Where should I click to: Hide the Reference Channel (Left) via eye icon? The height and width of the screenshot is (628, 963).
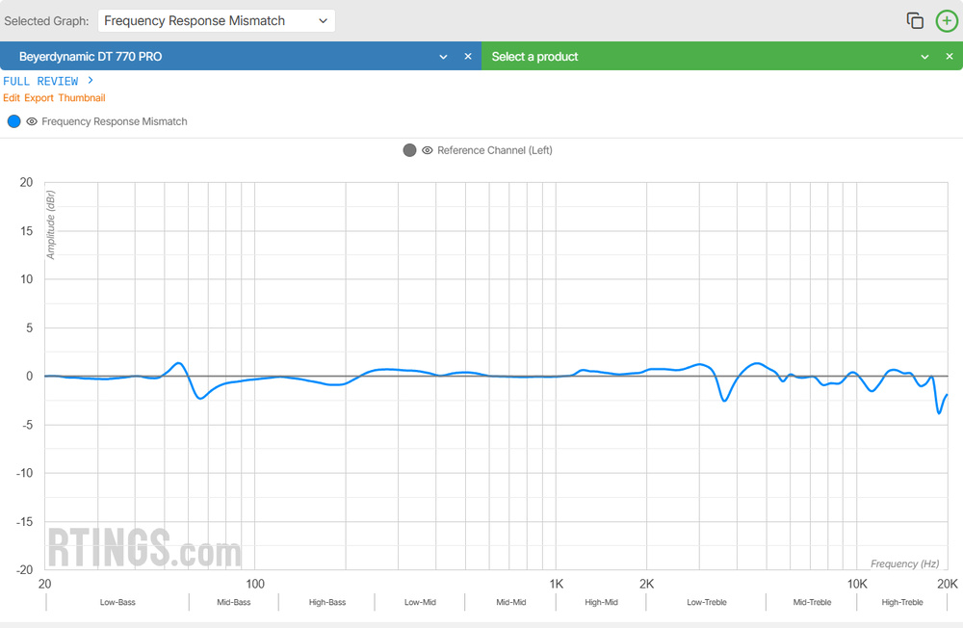tap(428, 150)
